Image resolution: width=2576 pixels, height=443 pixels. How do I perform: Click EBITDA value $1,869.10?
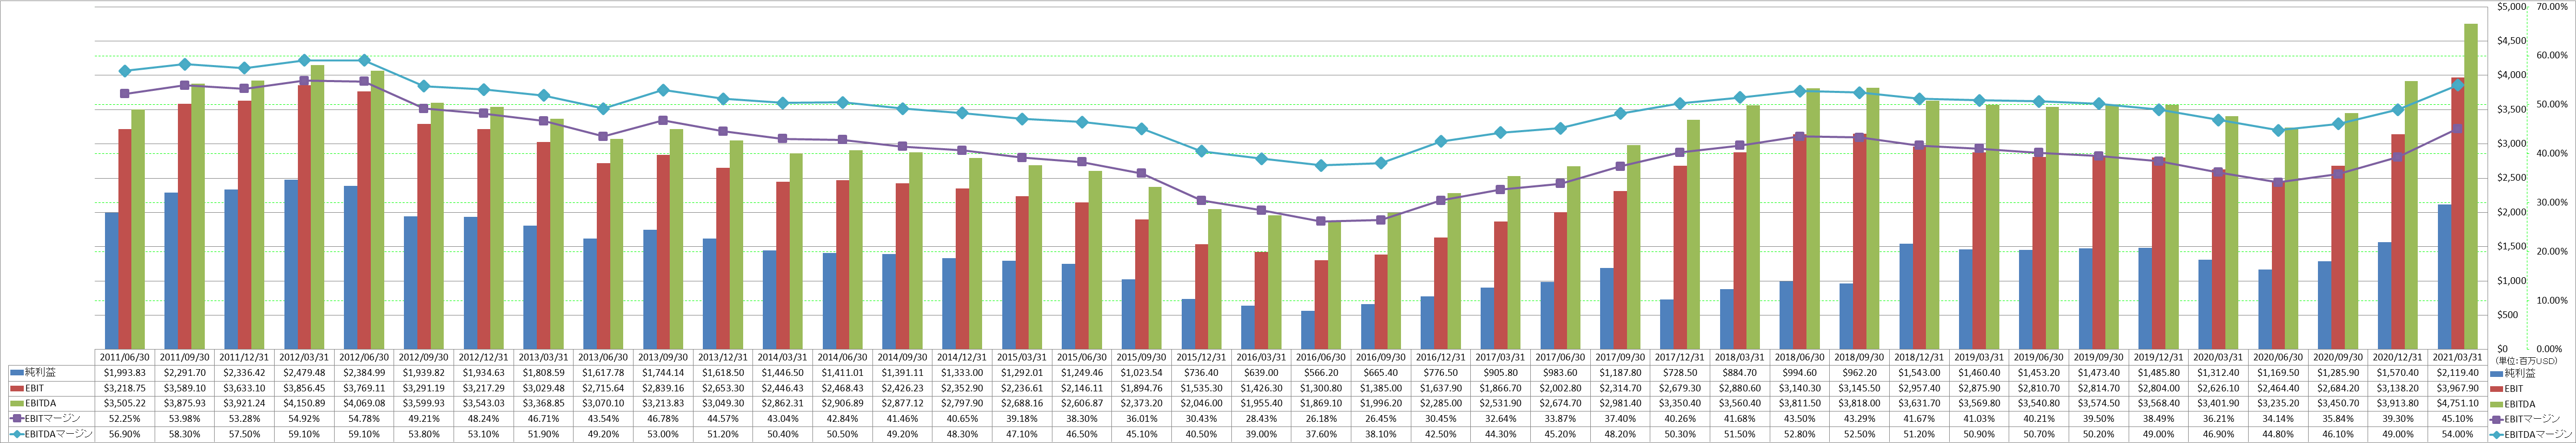coord(1322,403)
